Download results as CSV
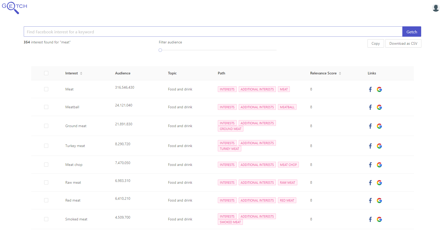 click(x=403, y=43)
